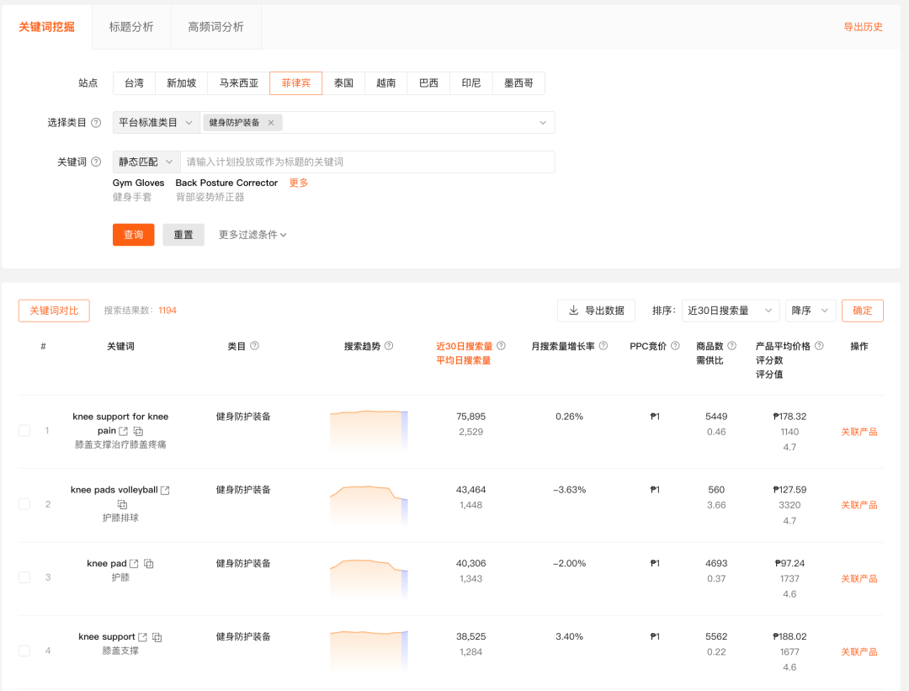
Task: Select the 台湾 site
Action: pyautogui.click(x=134, y=82)
